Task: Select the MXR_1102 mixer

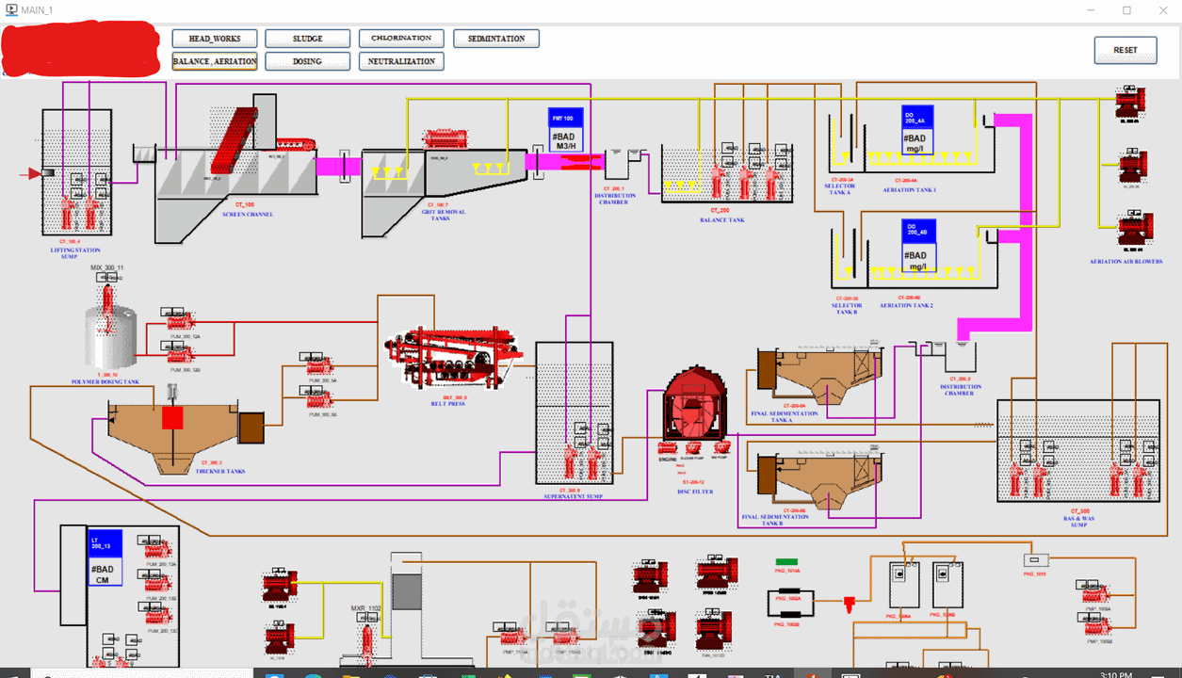Action: tap(365, 643)
